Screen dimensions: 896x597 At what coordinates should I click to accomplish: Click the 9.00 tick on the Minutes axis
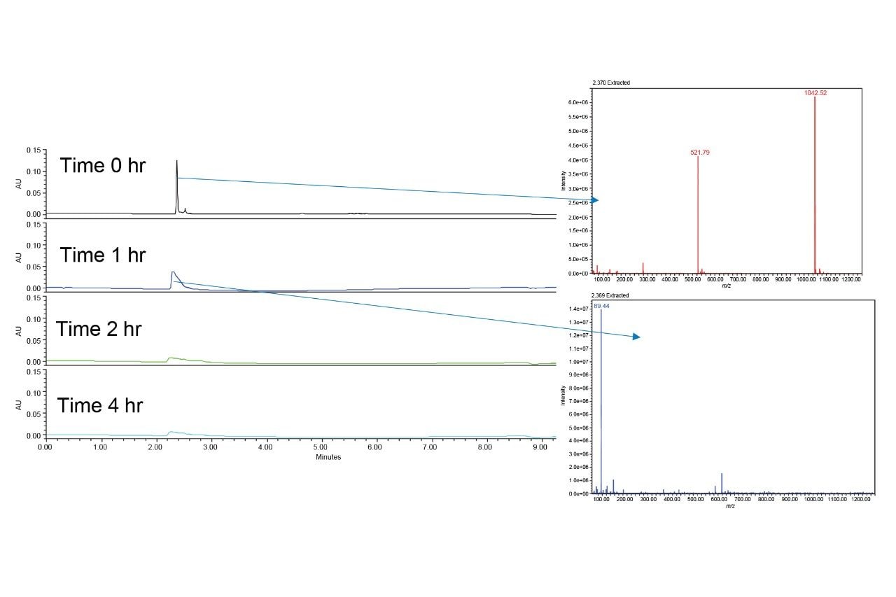(540, 446)
